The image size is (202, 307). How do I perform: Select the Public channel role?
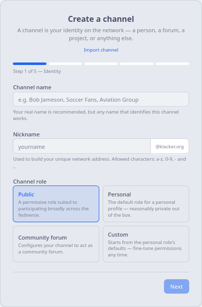[56, 204]
